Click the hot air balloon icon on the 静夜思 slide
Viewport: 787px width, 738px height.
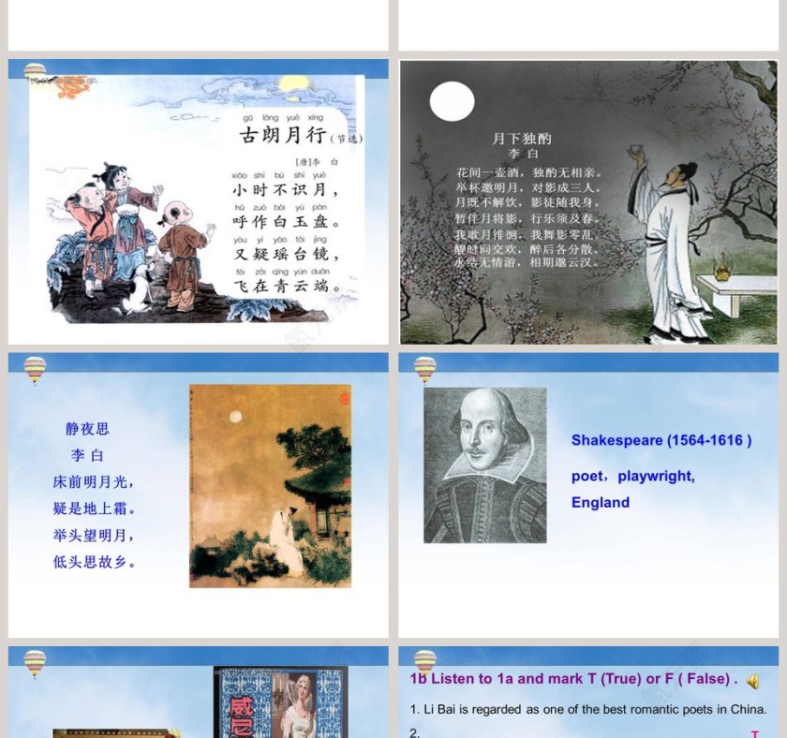pyautogui.click(x=35, y=367)
